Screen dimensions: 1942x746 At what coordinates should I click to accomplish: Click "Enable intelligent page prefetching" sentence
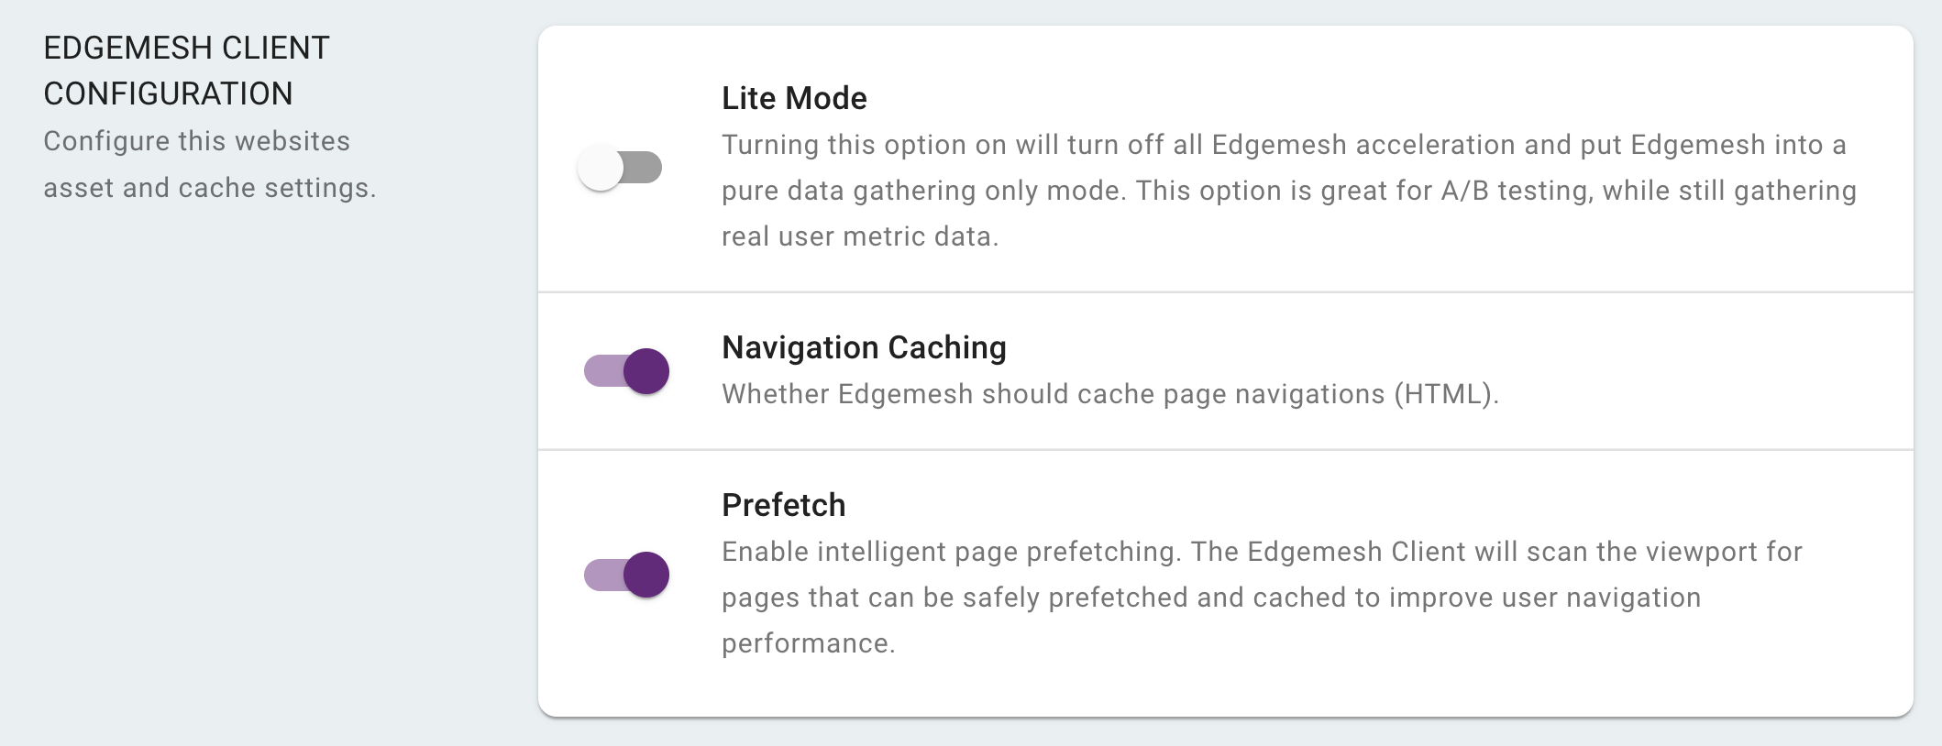coord(951,552)
